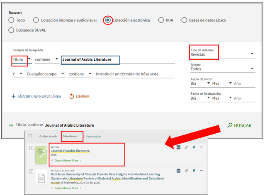
Task: Click the export icon for Journal of Arabic literature
Action: (x=178, y=147)
